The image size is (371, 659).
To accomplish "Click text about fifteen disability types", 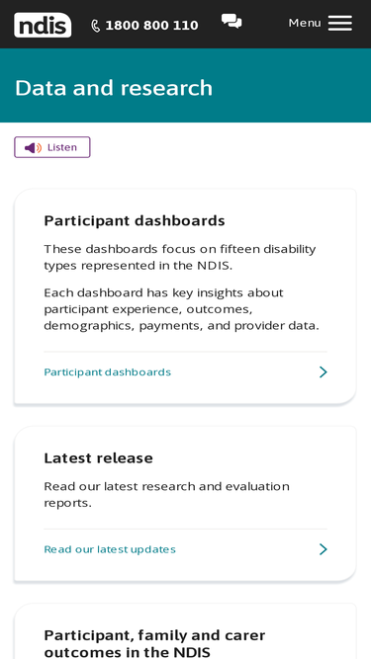I will pyautogui.click(x=180, y=257).
